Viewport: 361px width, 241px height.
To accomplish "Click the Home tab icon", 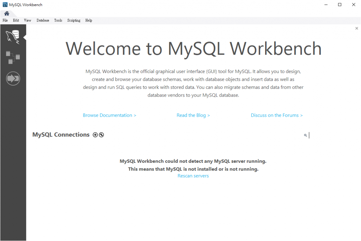I will [x=7, y=13].
